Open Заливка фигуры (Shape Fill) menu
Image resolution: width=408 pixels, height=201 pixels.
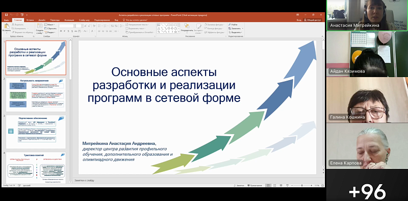click(x=215, y=24)
